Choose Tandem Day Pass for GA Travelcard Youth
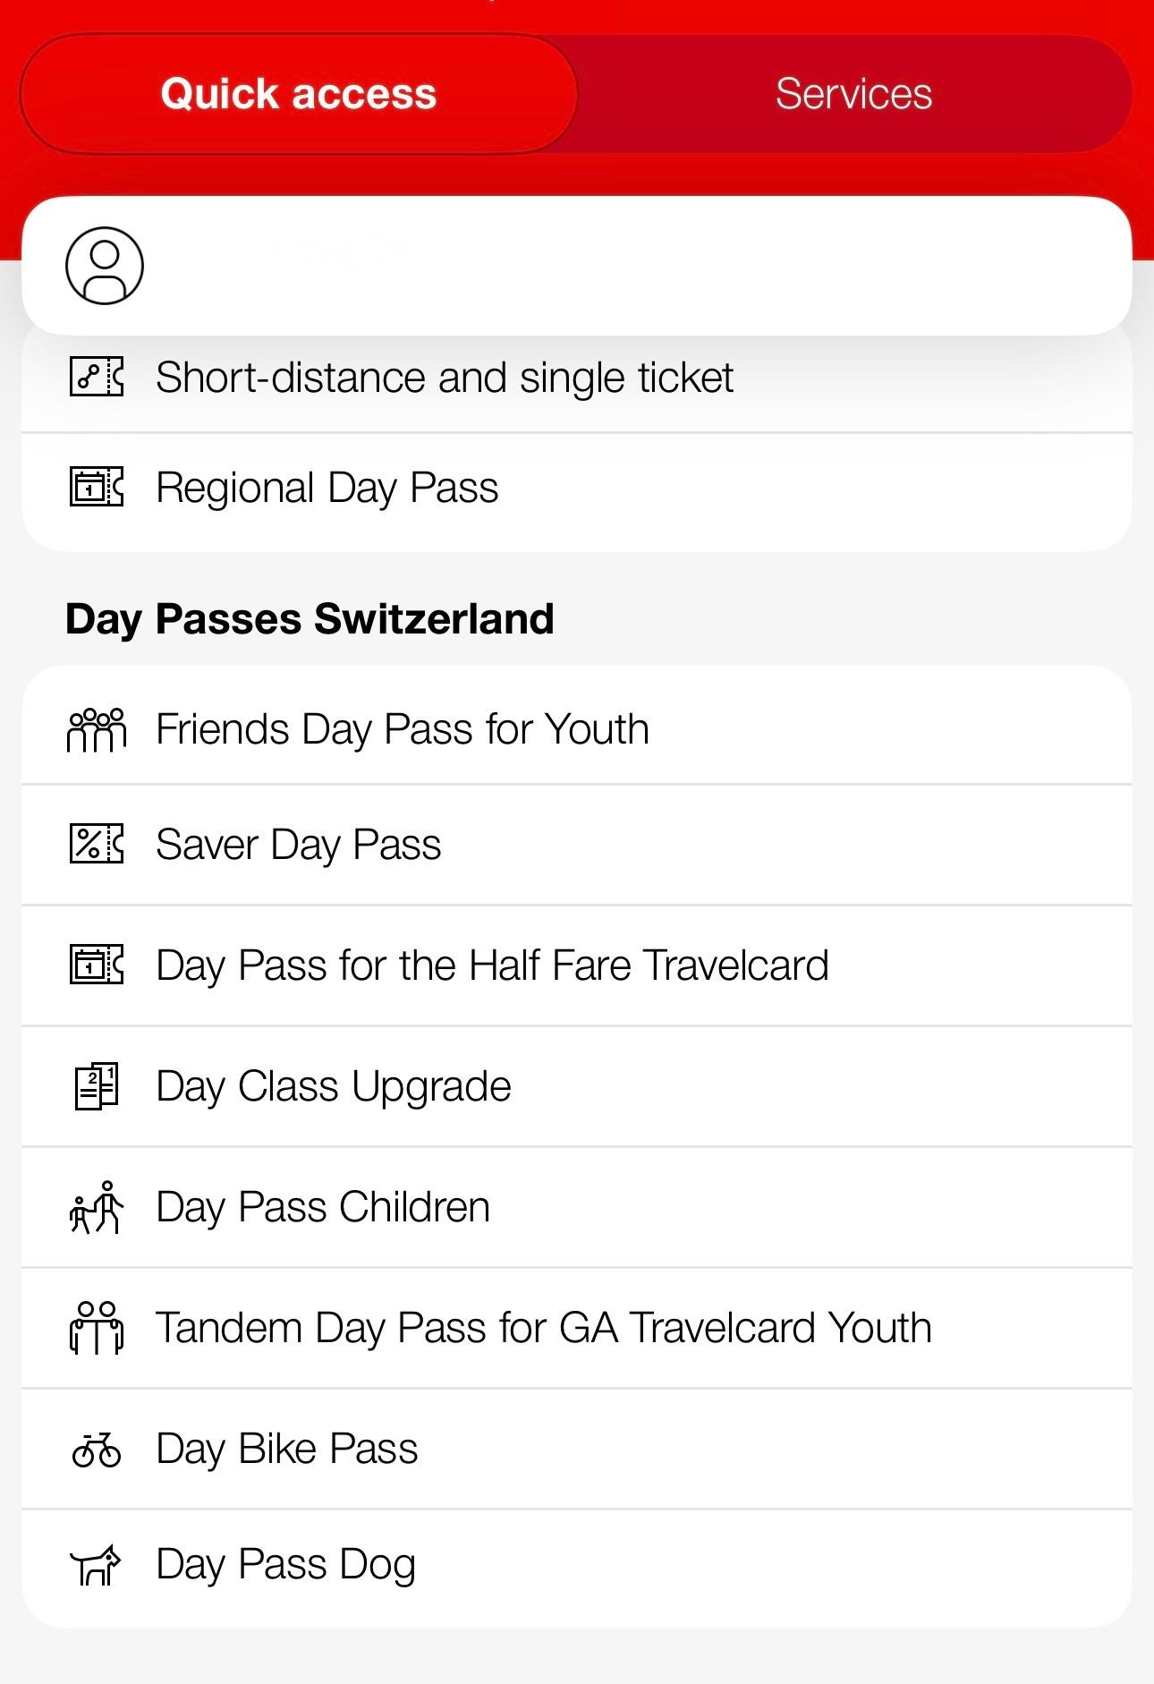1154x1684 pixels. pyautogui.click(x=544, y=1328)
